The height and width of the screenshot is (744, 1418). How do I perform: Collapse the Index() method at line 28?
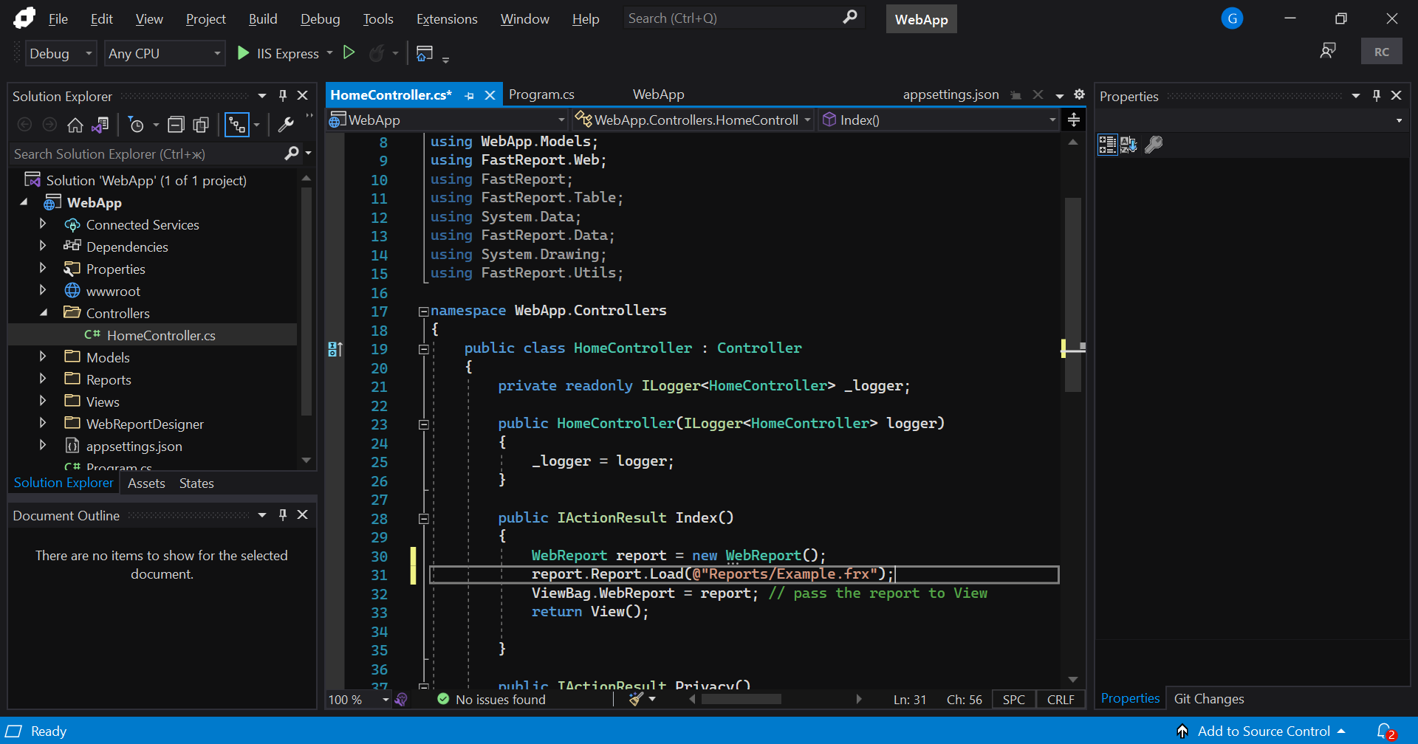[424, 518]
